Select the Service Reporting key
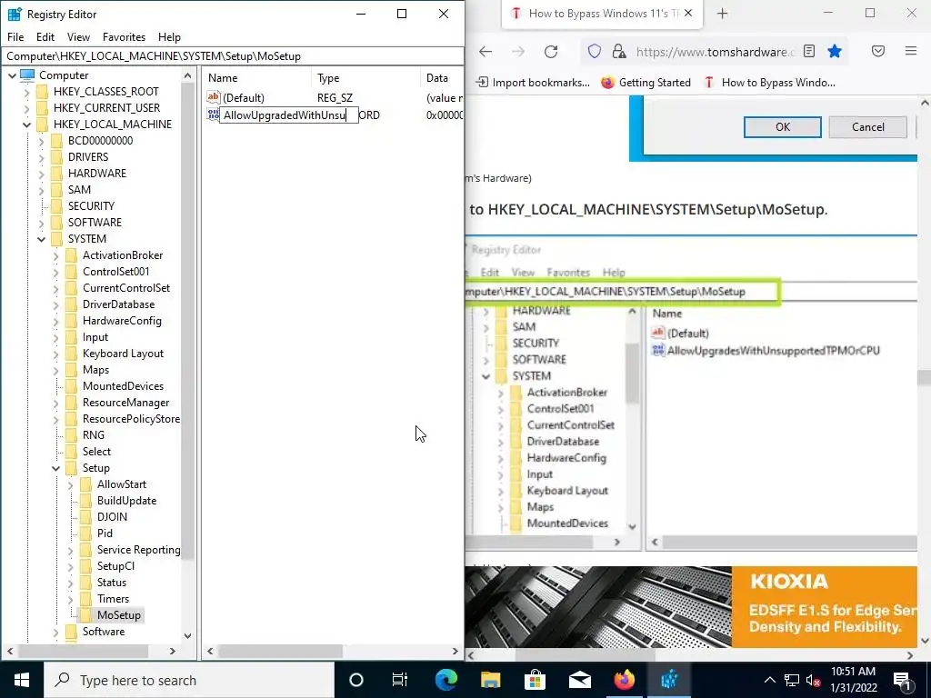931x698 pixels. [138, 550]
